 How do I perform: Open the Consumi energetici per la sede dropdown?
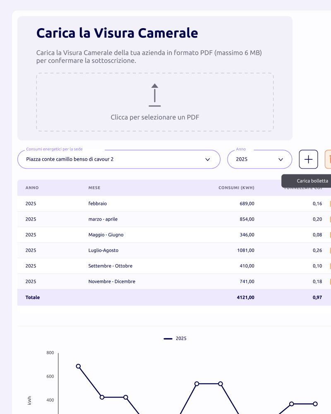119,159
